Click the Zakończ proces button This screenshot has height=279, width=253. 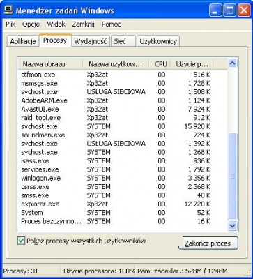pyautogui.click(x=208, y=243)
